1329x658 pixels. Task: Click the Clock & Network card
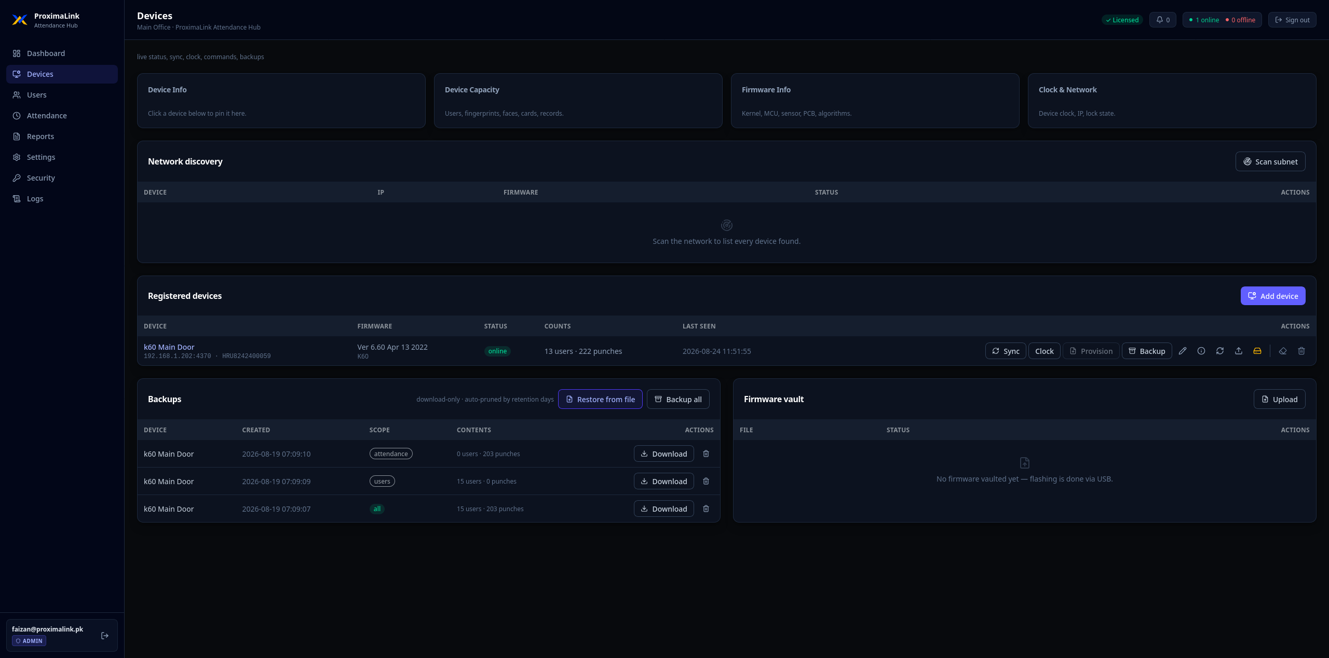1172,101
